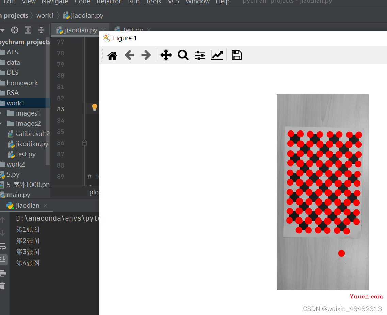
Task: Click console output line 第1张图
Action: point(28,229)
